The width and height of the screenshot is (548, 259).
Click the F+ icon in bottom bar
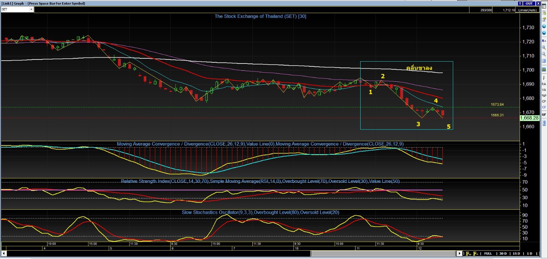click(x=468, y=254)
